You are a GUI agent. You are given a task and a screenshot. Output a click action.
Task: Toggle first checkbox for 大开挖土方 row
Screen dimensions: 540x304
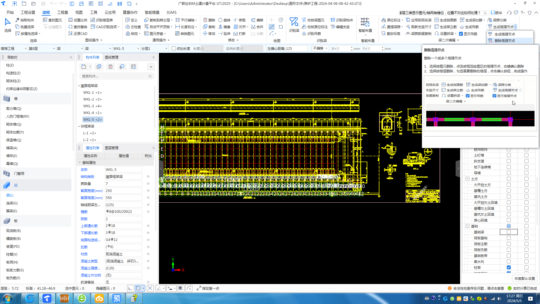pos(509,185)
